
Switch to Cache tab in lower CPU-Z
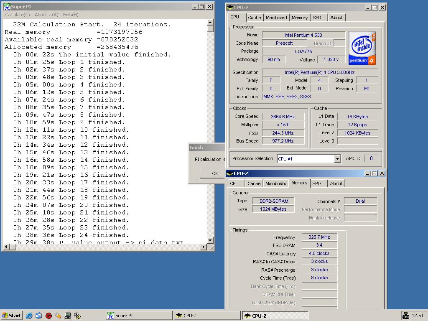click(x=254, y=183)
